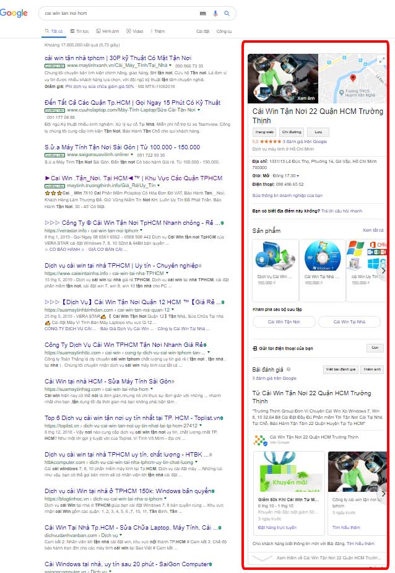395x573 pixels.
Task: Open '3 đánh giá trên Google' under Bài đánh giá
Action: pos(274,378)
